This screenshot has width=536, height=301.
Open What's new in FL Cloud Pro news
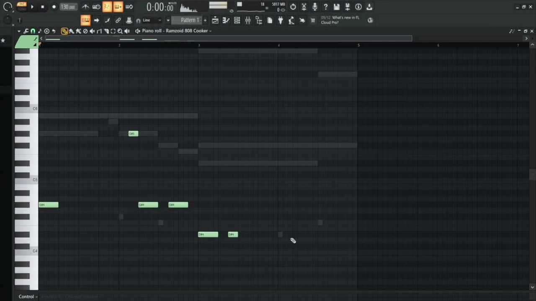[x=340, y=20]
